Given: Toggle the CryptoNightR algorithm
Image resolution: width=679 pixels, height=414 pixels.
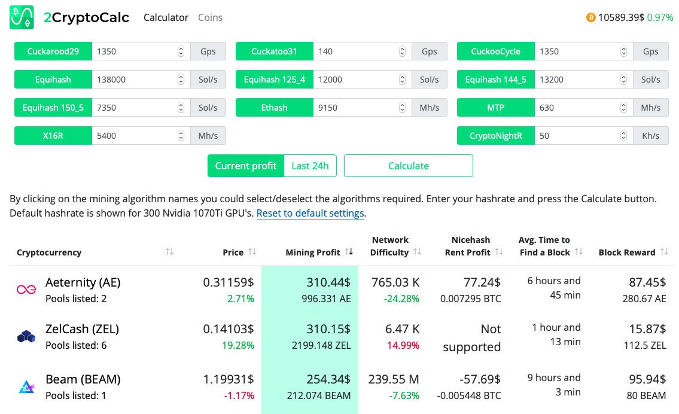Looking at the screenshot, I should point(496,136).
